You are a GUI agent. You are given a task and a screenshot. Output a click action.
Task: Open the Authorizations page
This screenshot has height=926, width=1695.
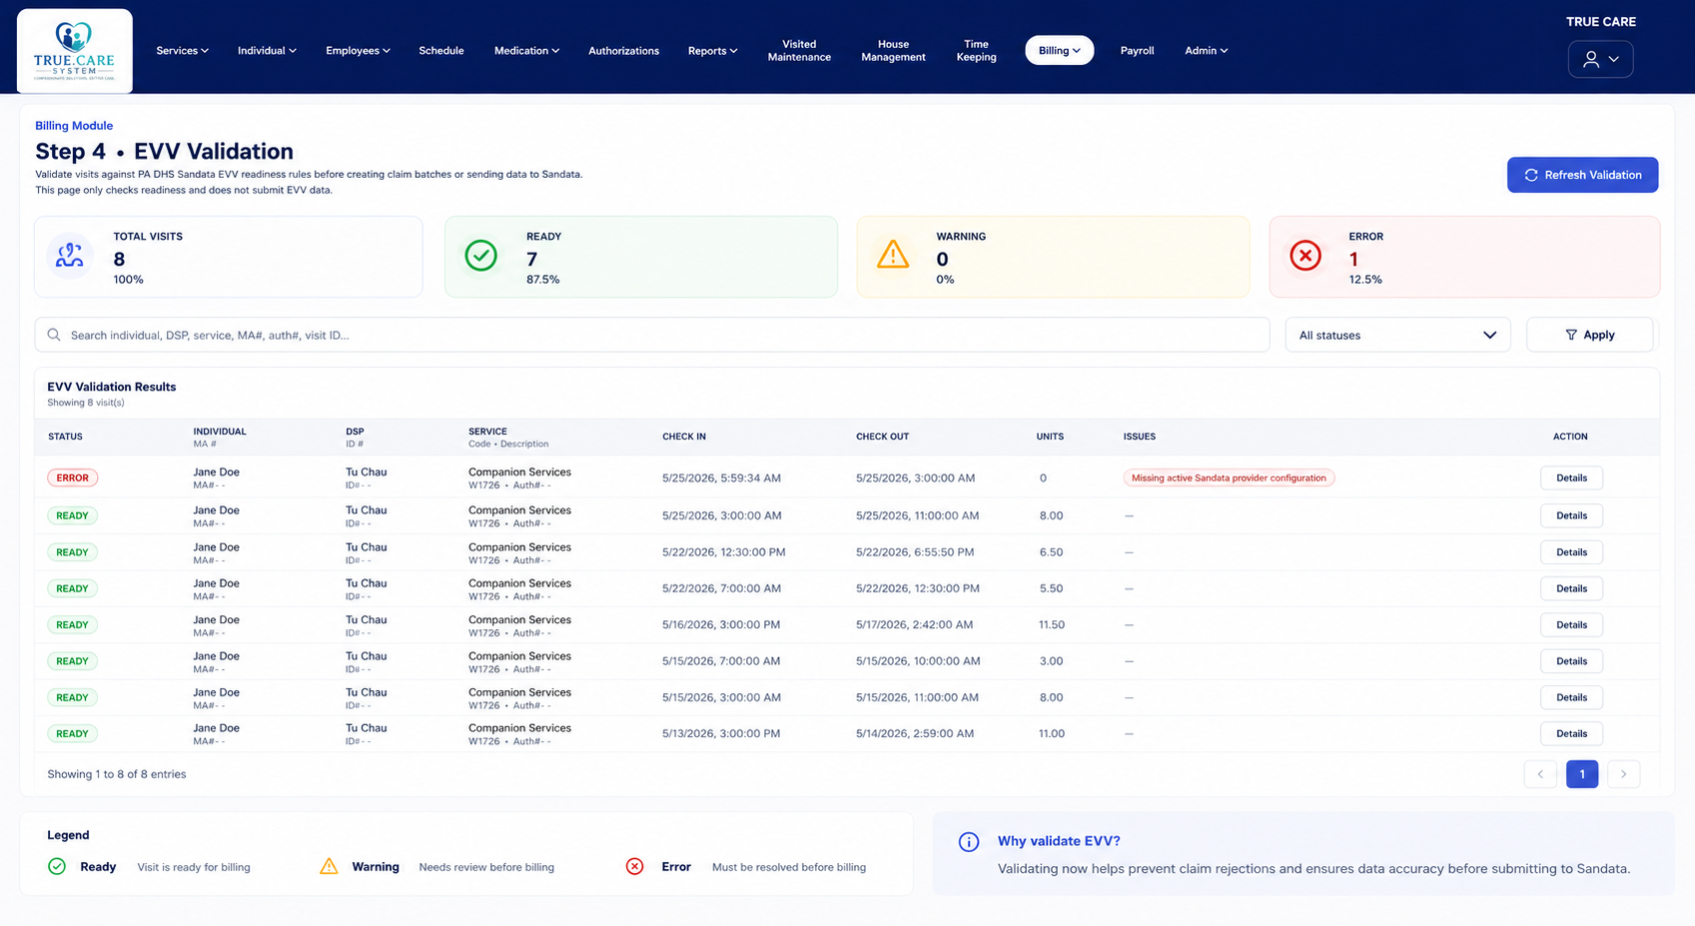click(x=623, y=51)
